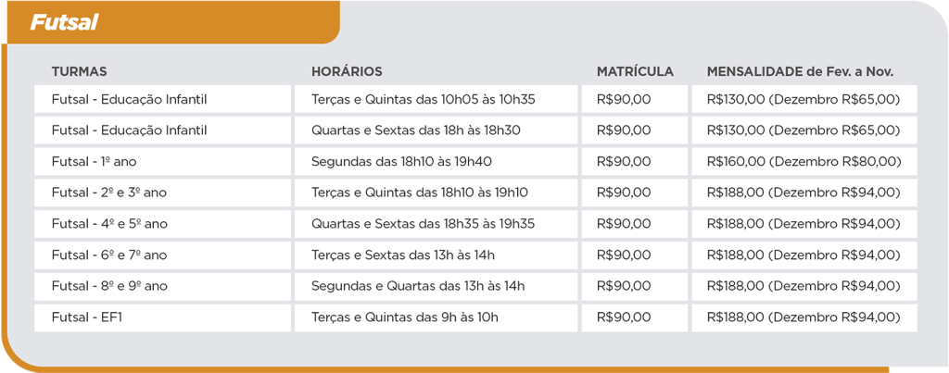Select the TURMAS column header

click(x=80, y=72)
